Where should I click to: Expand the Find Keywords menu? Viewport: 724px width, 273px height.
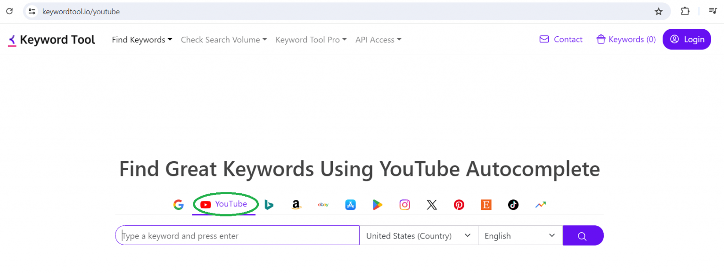[142, 40]
